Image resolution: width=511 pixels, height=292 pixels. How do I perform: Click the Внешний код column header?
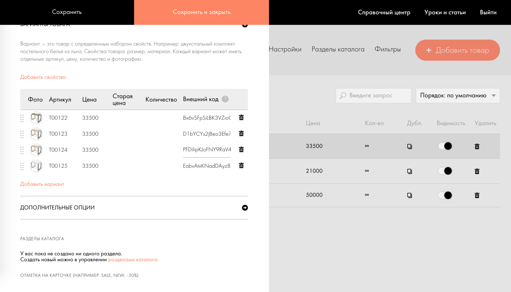click(201, 99)
